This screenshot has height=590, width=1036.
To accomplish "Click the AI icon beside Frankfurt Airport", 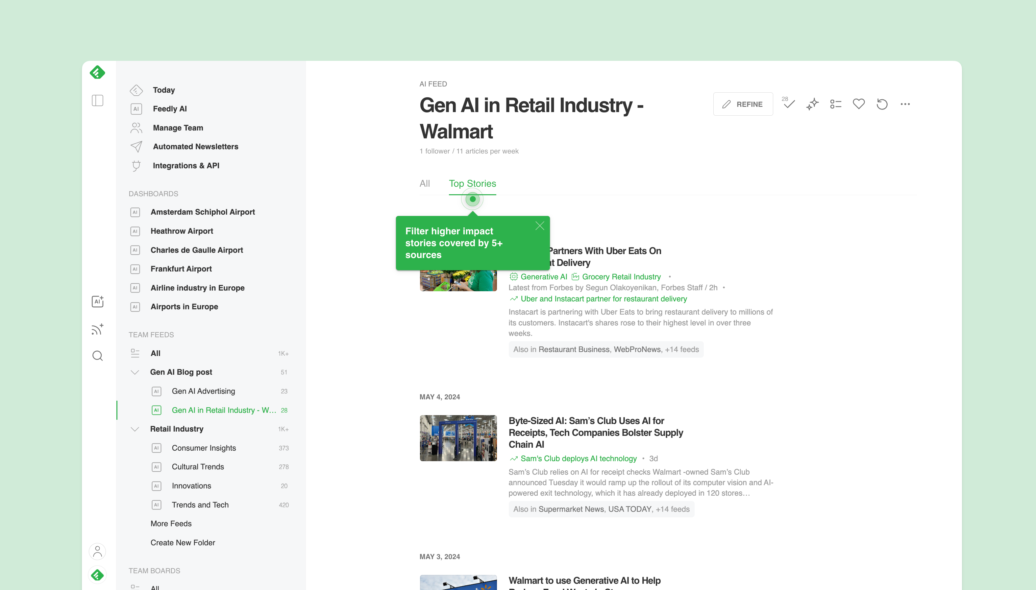I will click(x=135, y=269).
